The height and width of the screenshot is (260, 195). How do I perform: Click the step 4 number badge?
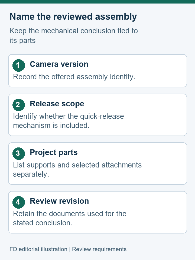coord(19,202)
